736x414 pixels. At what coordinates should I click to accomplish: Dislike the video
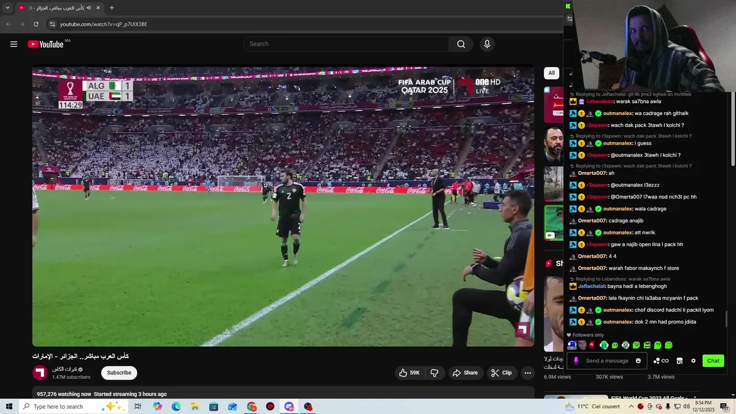(435, 373)
